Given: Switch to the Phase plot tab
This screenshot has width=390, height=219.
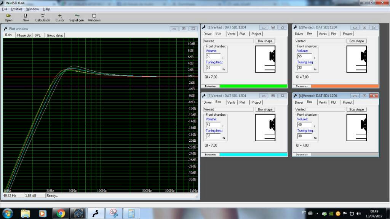Looking at the screenshot, I should click(x=24, y=35).
